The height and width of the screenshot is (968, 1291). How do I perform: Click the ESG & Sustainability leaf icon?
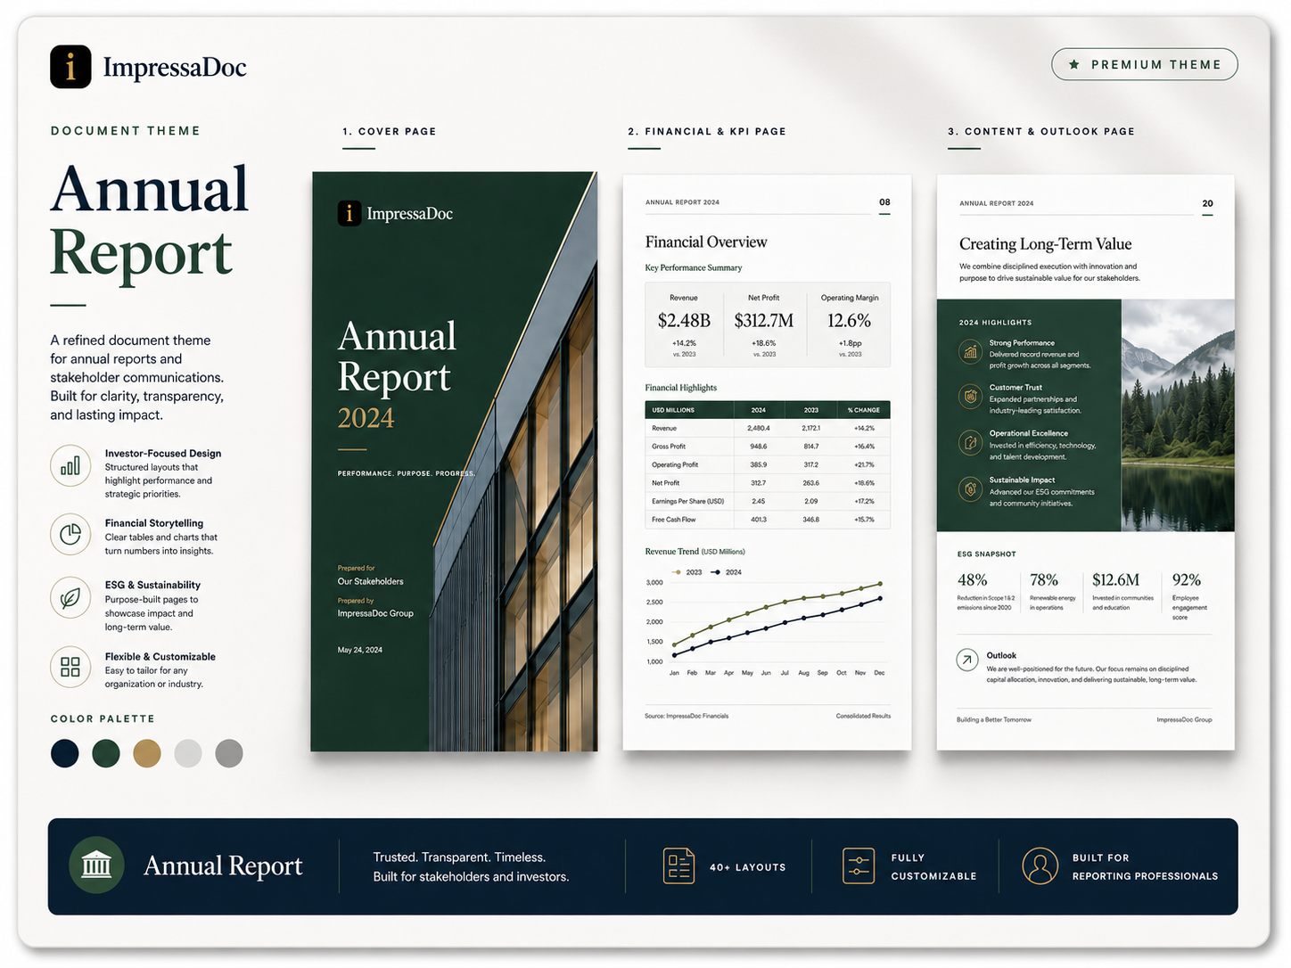click(x=70, y=598)
